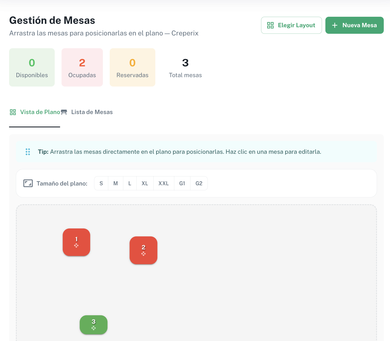Open the Vista de Plano tab
This screenshot has width=390, height=341.
(x=40, y=112)
